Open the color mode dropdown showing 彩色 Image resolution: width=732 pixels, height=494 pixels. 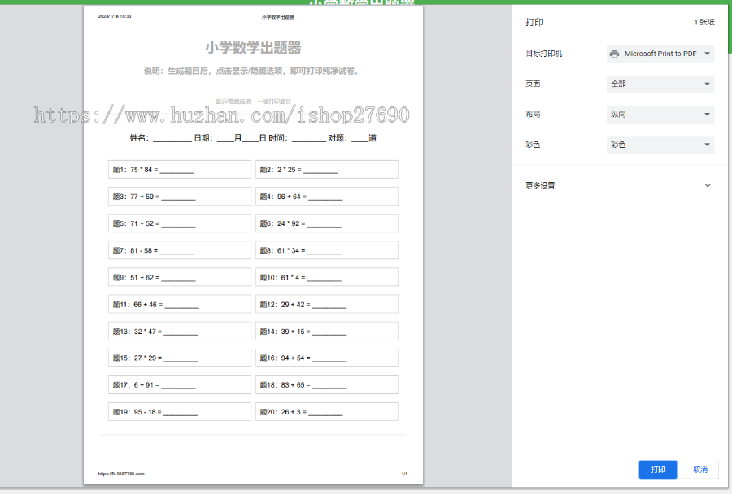660,145
